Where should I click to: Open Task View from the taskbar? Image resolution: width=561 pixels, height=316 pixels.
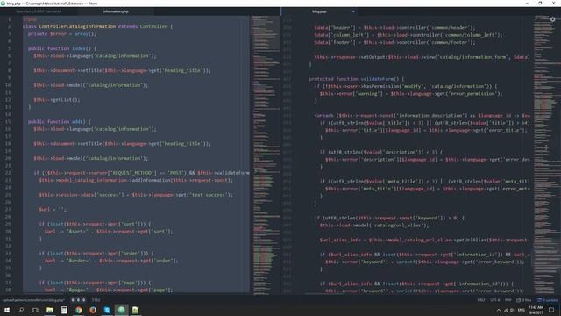(35, 310)
